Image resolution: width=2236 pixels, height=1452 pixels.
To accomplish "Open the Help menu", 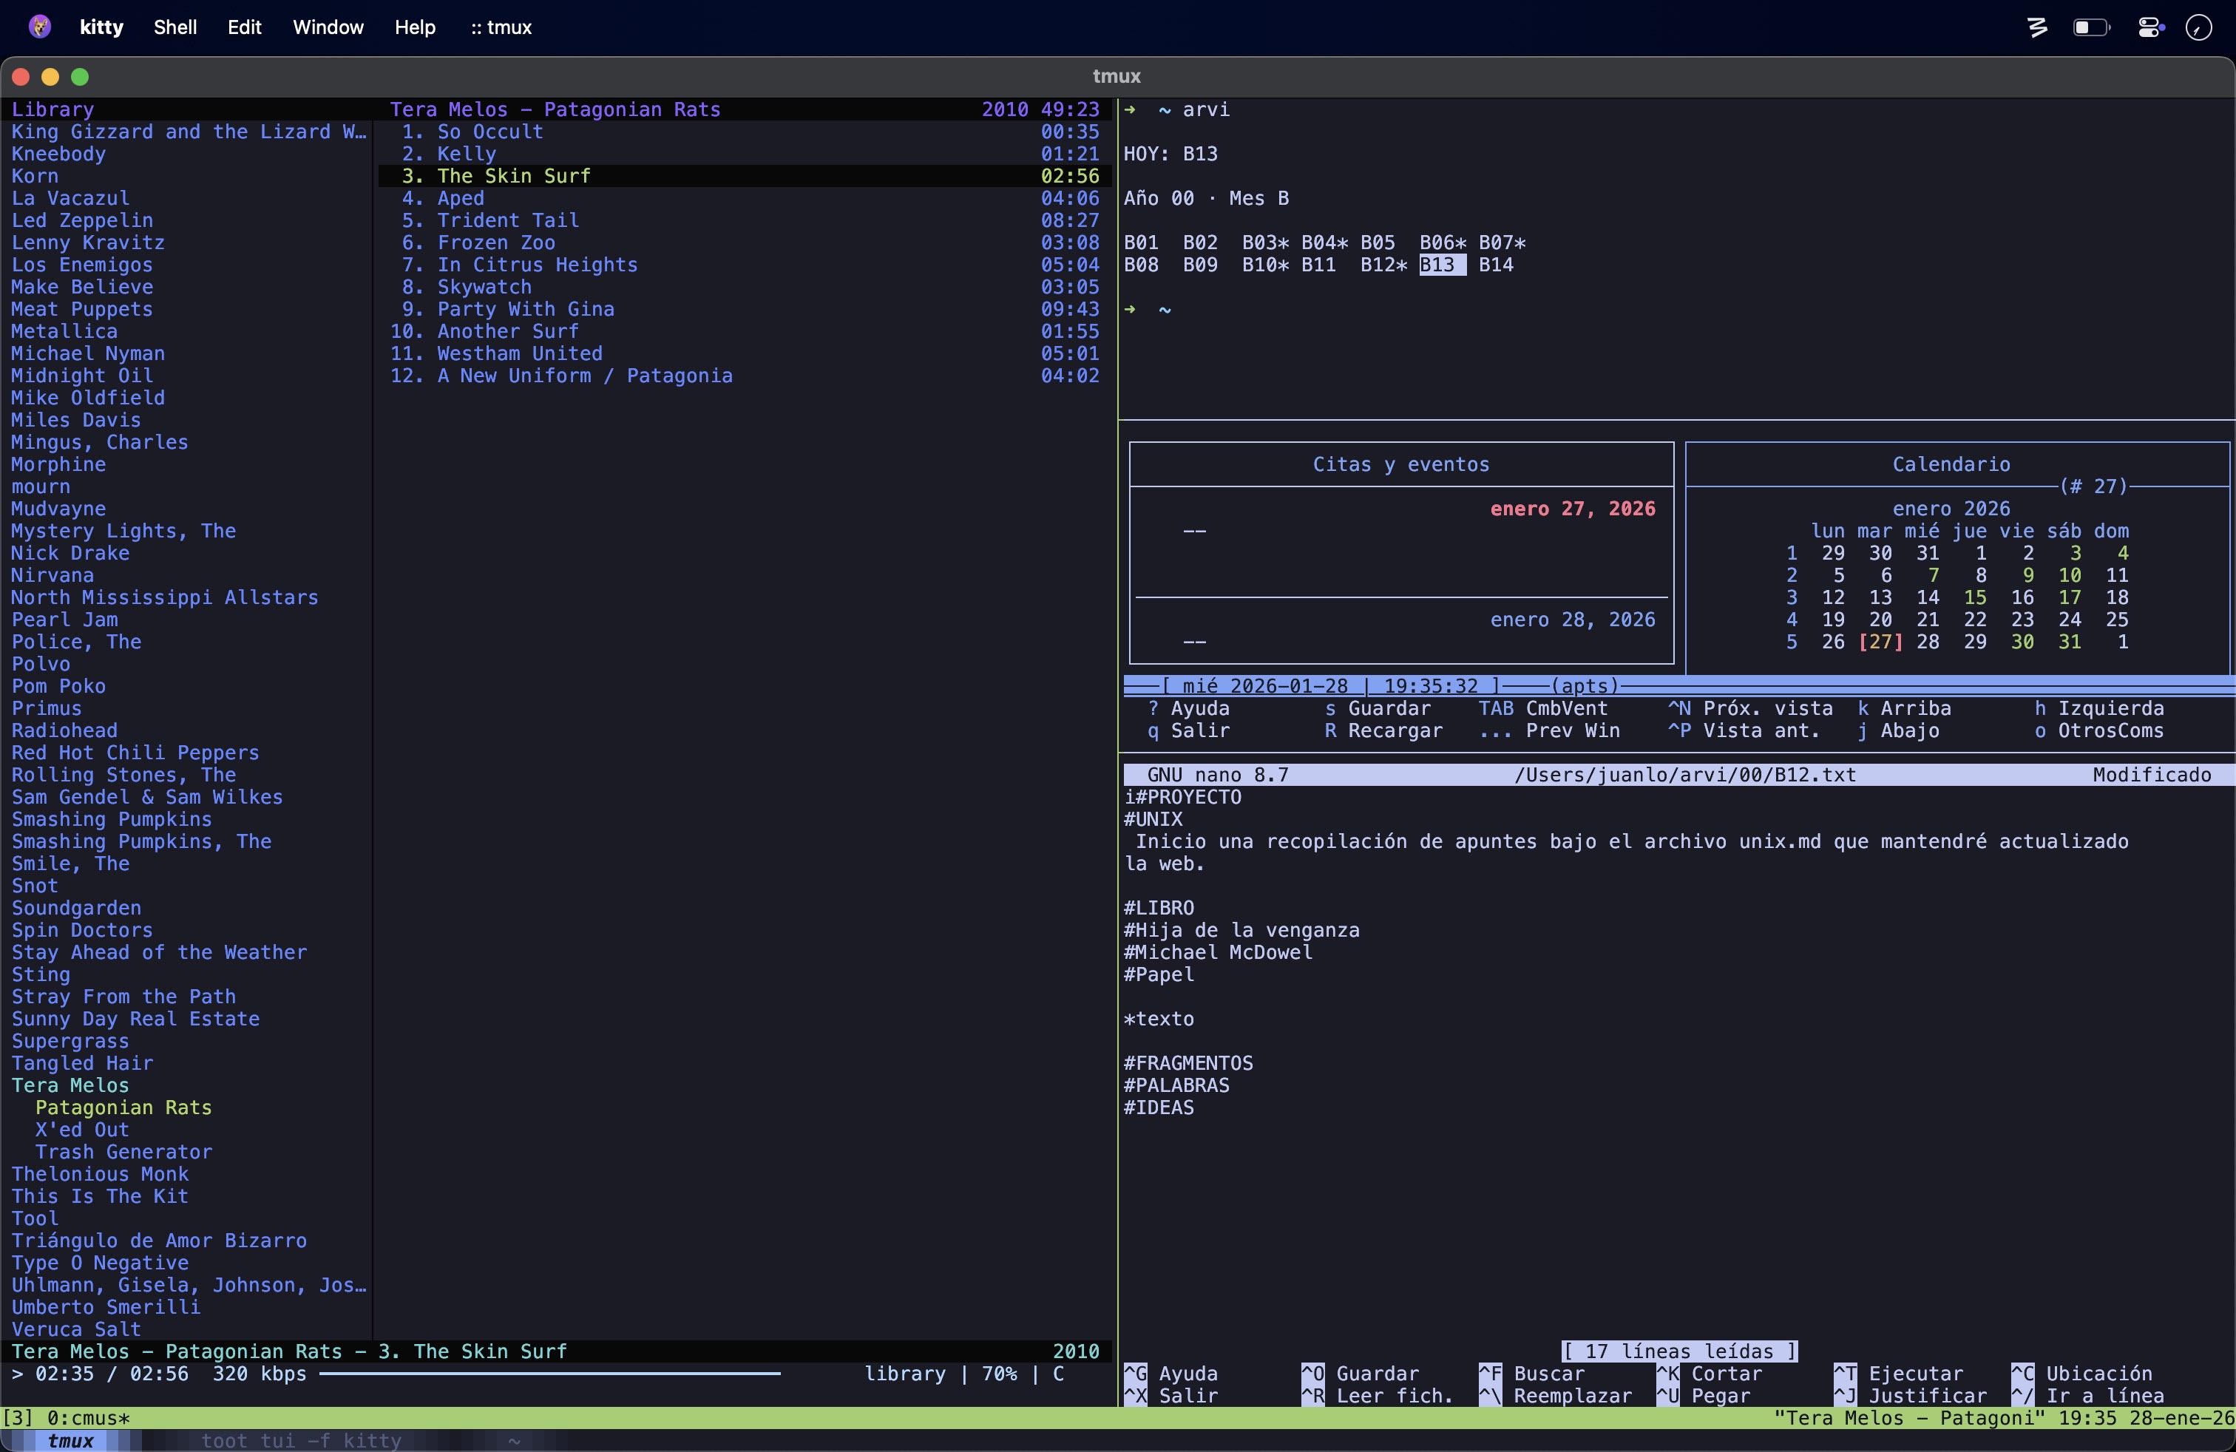I will point(414,27).
